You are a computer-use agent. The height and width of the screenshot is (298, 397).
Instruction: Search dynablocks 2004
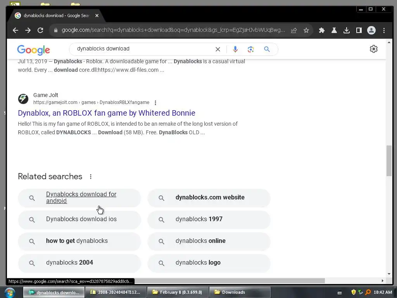(x=79, y=263)
